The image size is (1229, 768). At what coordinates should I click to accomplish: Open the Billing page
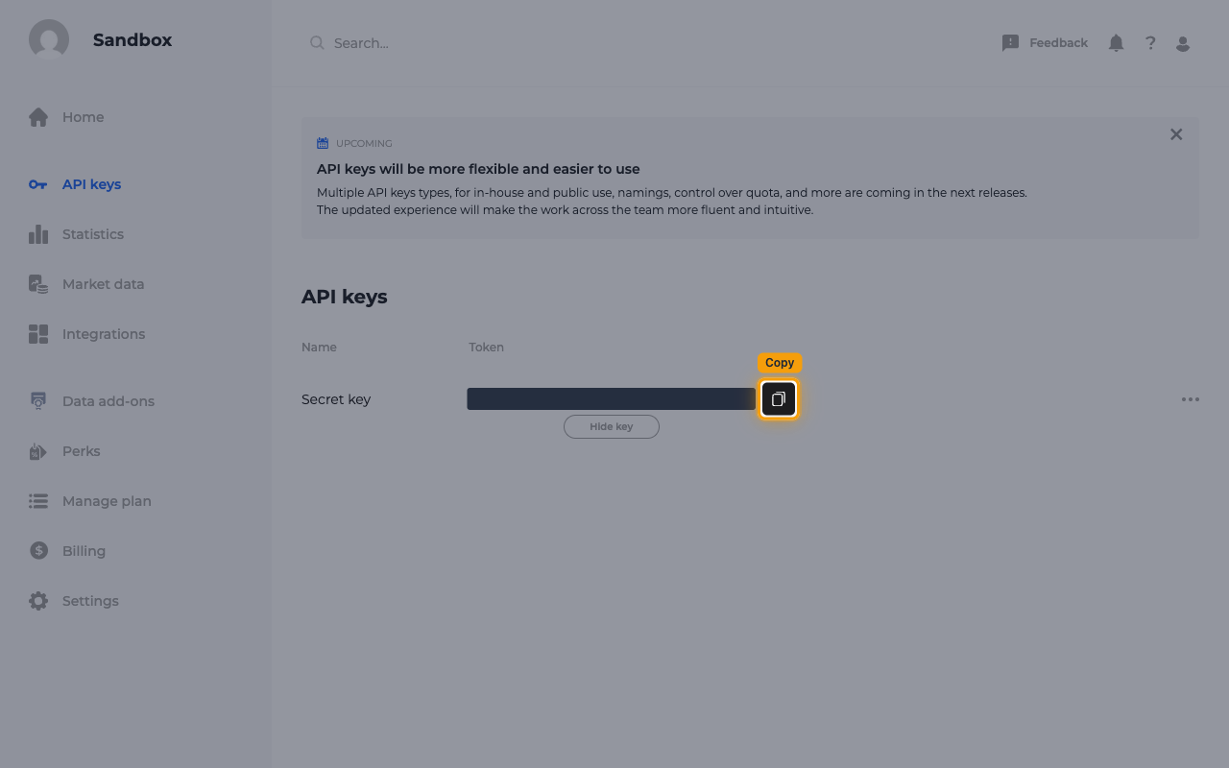pyautogui.click(x=84, y=551)
